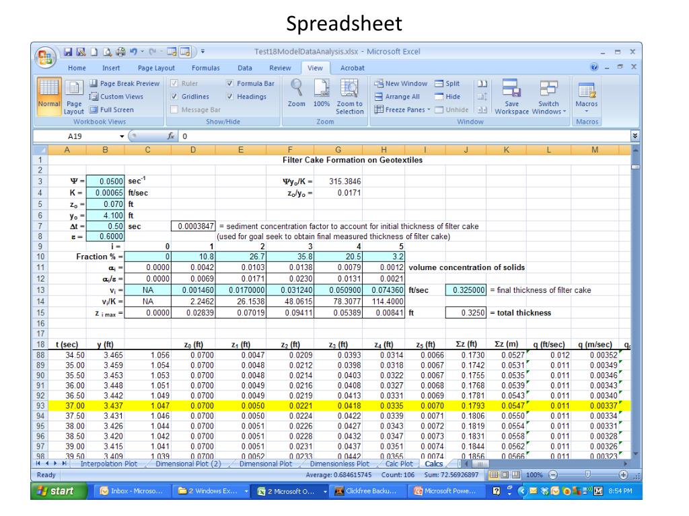Click the vertical scrollbar thumb
The width and height of the screenshot is (689, 516).
click(x=635, y=167)
